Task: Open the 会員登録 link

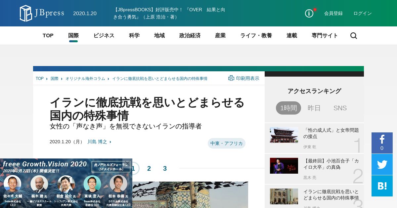Action: [x=333, y=13]
